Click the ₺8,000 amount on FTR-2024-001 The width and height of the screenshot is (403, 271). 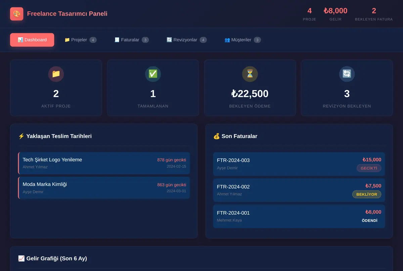tap(373, 212)
